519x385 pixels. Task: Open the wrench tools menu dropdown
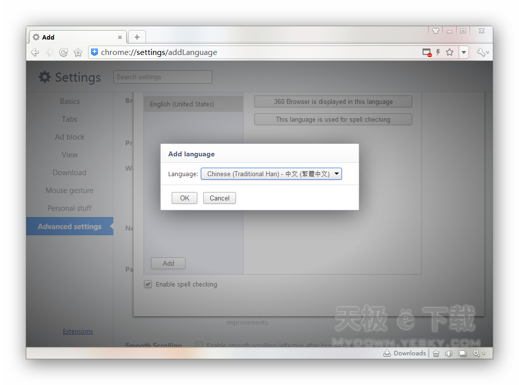coord(482,52)
